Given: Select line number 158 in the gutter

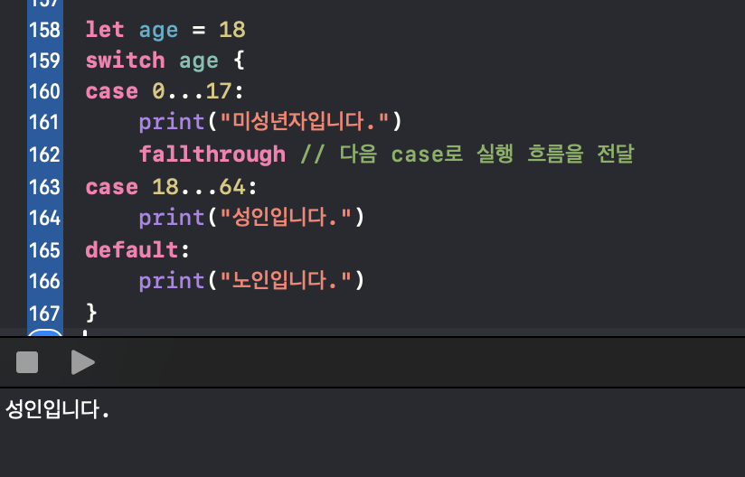Looking at the screenshot, I should (x=44, y=30).
